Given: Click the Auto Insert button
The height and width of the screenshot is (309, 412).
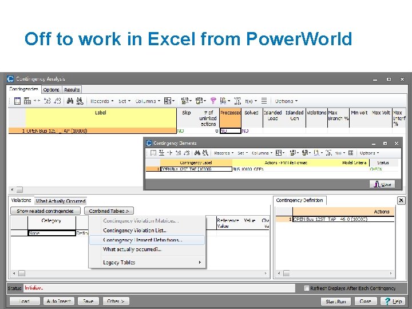Looking at the screenshot, I should 59,301.
